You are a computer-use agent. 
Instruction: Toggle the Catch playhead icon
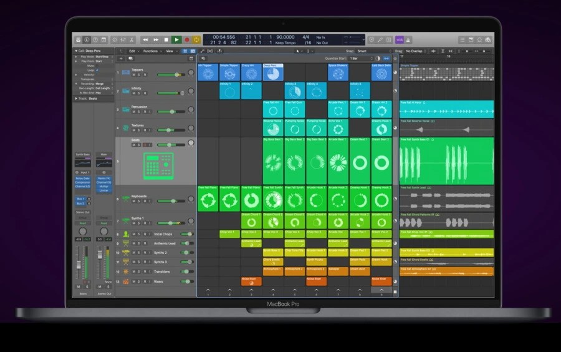click(x=219, y=51)
